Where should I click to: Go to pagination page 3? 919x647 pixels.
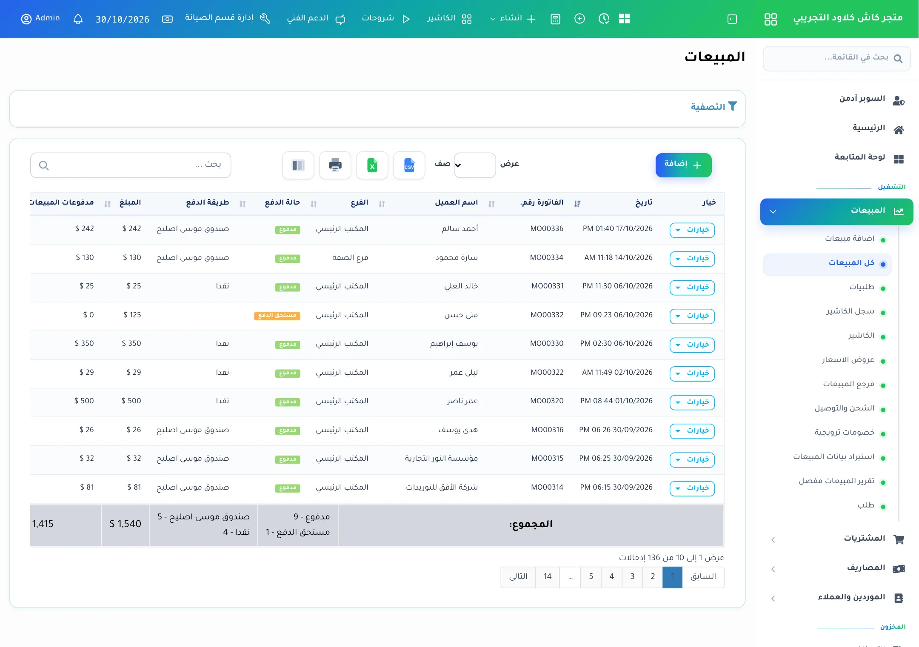point(632,577)
